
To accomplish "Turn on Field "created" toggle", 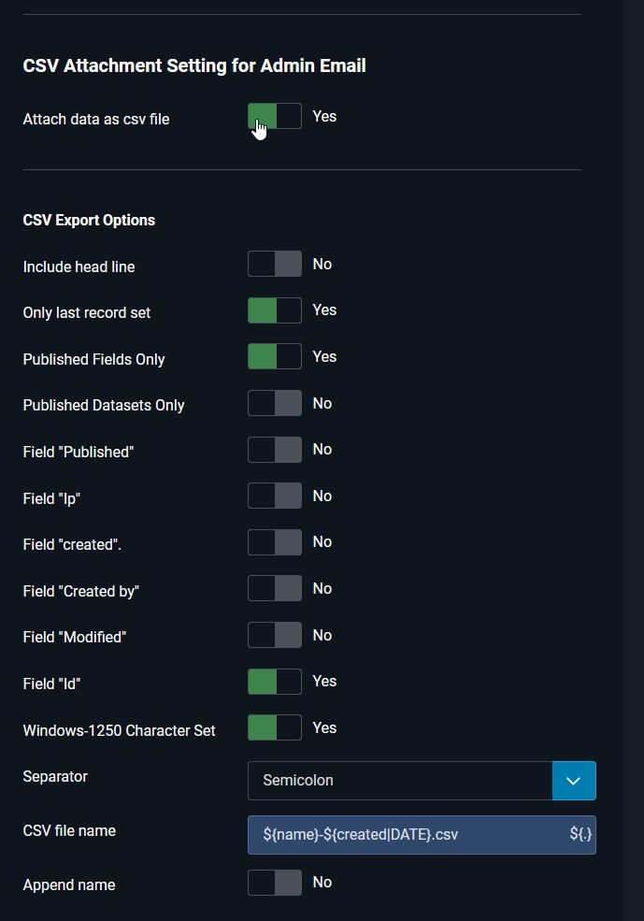I will pos(275,542).
